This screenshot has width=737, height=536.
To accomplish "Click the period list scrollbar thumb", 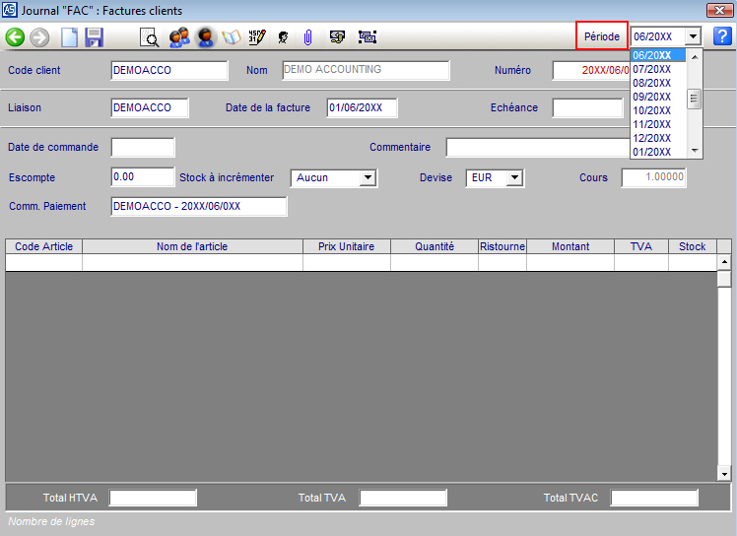I will click(694, 99).
